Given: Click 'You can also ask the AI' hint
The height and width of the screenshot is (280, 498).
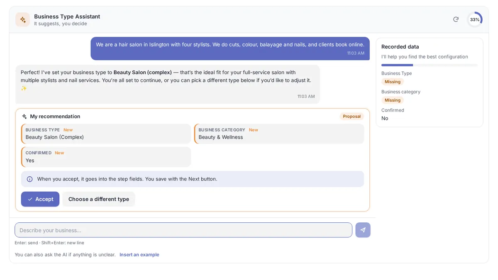Looking at the screenshot, I should 65,255.
